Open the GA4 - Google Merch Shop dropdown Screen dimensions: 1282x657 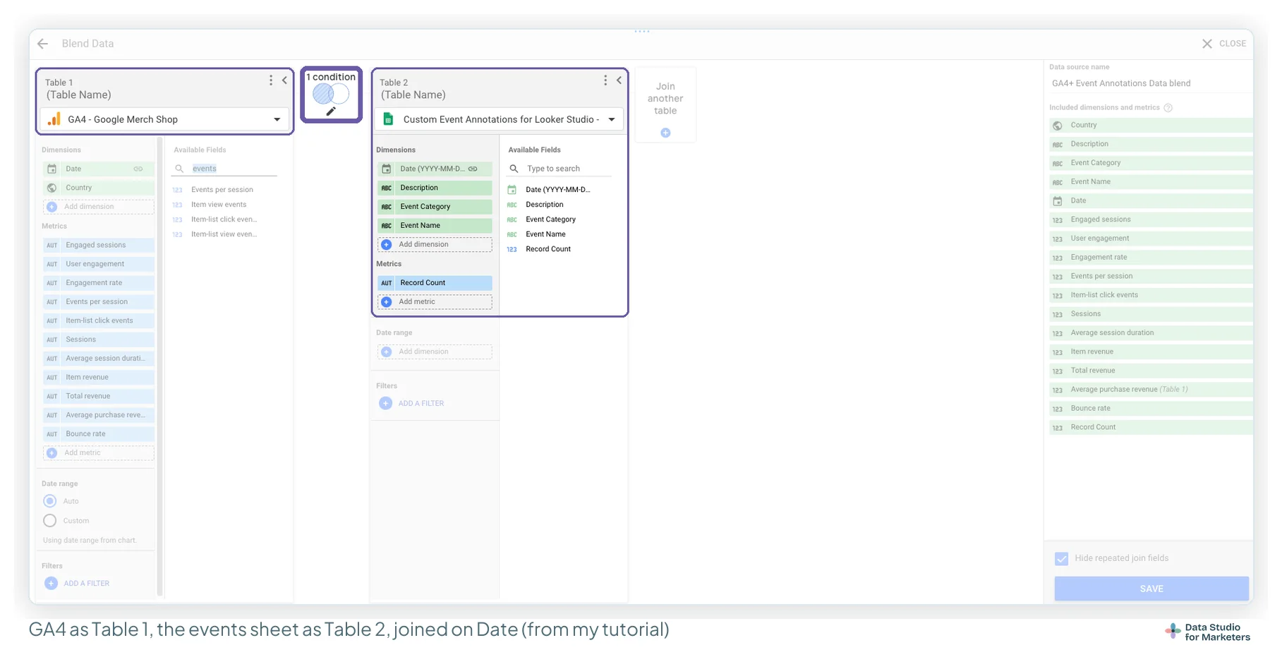[165, 119]
